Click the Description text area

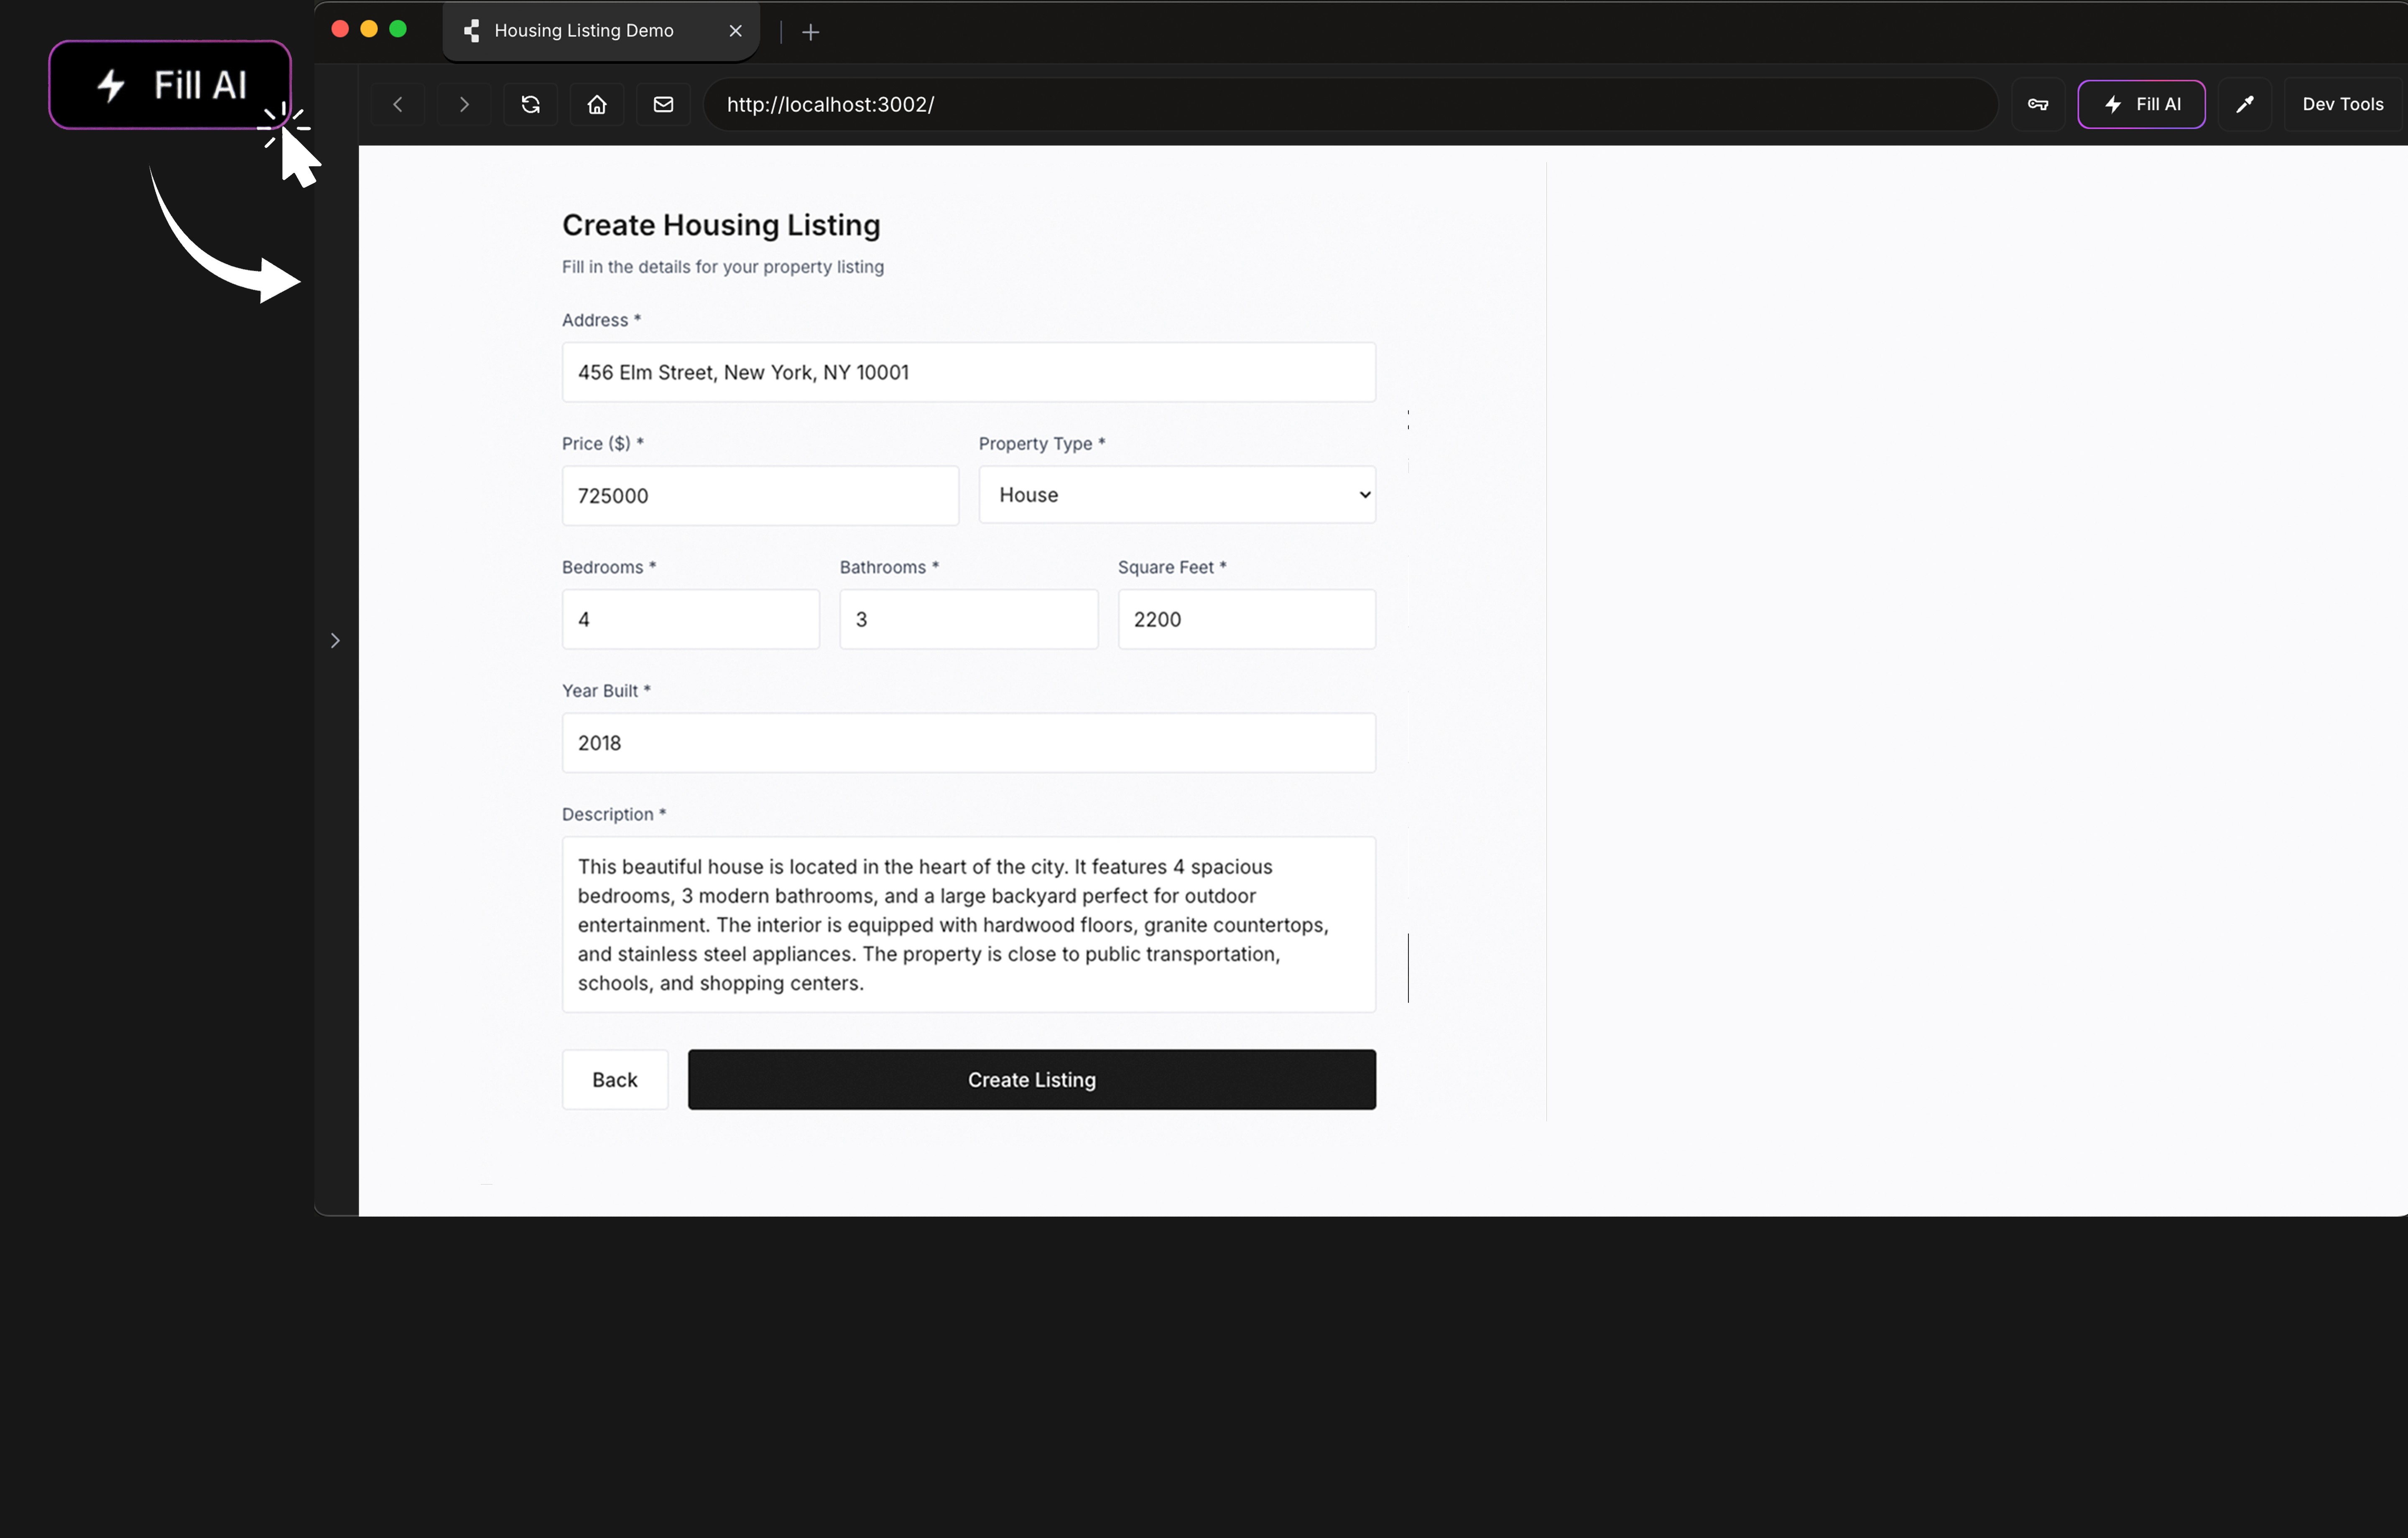click(968, 924)
